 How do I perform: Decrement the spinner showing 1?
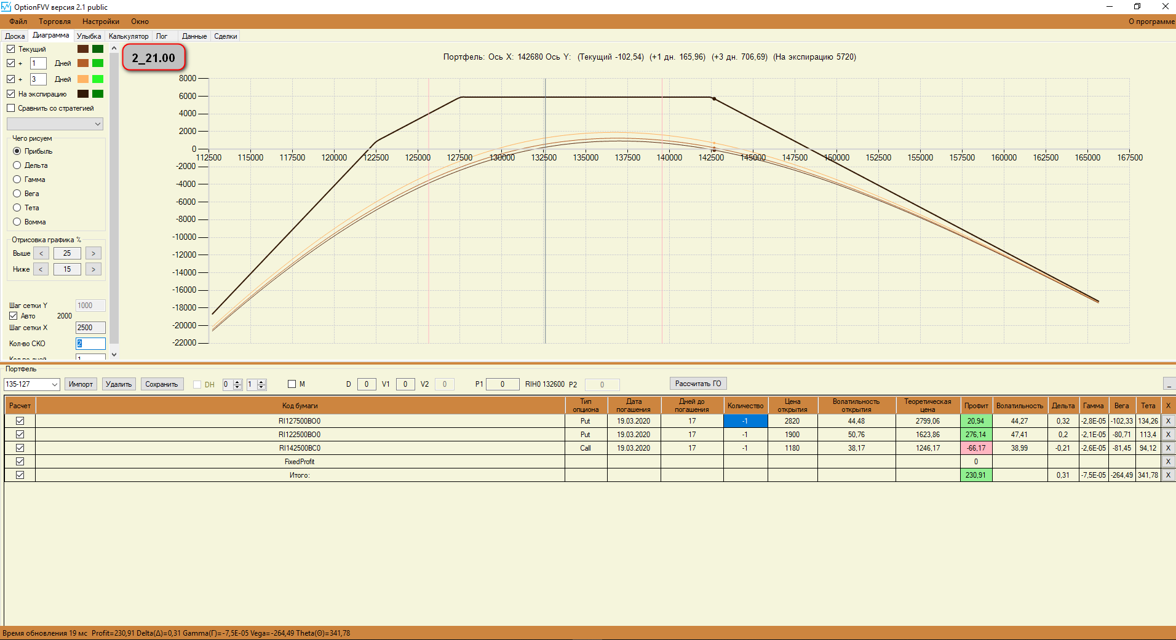[x=261, y=387]
